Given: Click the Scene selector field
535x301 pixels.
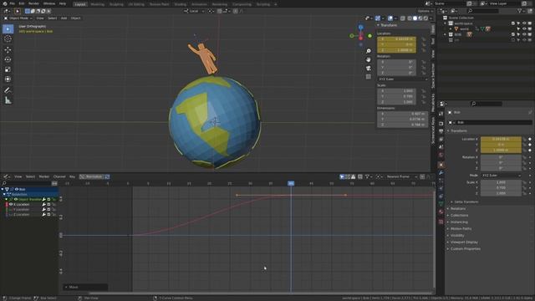Looking at the screenshot, I should [449, 3].
